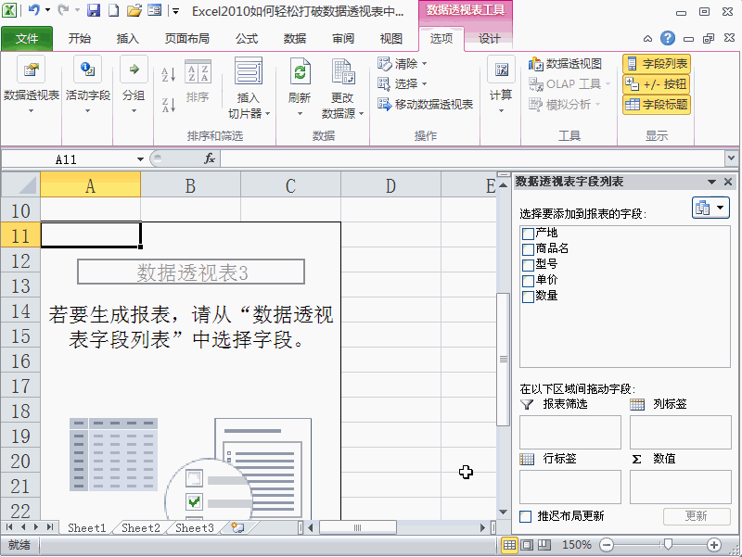This screenshot has width=742, height=557.
Task: Switch to Page Layout view in status bar
Action: pyautogui.click(x=527, y=545)
